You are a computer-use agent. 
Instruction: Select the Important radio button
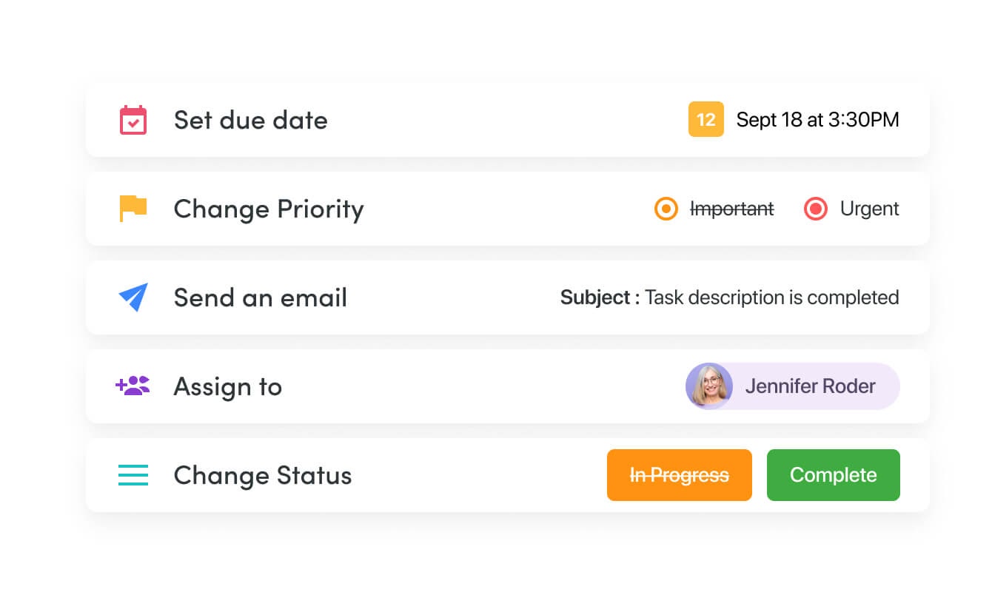666,209
